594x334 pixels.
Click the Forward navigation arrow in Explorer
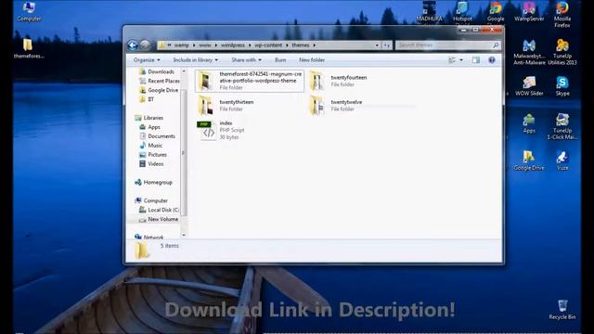pos(145,45)
